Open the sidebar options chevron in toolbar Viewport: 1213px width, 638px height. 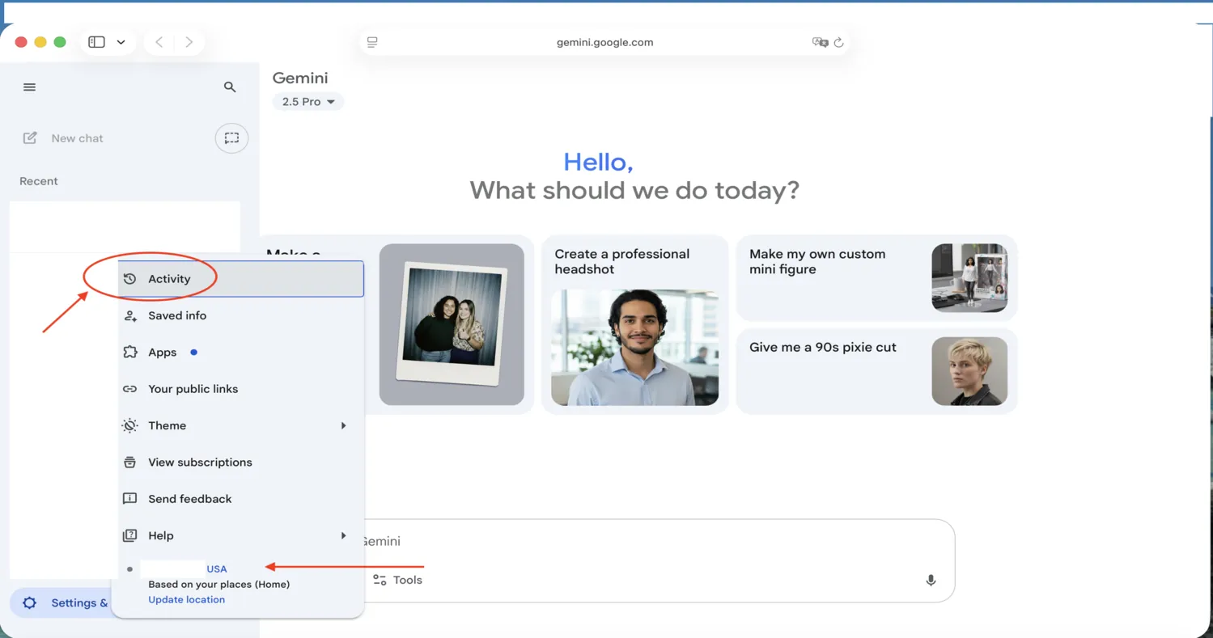[121, 42]
